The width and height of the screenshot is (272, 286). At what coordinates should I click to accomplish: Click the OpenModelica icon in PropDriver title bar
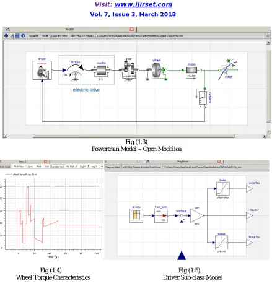pyautogui.click(x=147, y=162)
